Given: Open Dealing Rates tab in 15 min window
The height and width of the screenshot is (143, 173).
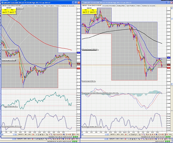Looking at the screenshot, I should 121,6.
